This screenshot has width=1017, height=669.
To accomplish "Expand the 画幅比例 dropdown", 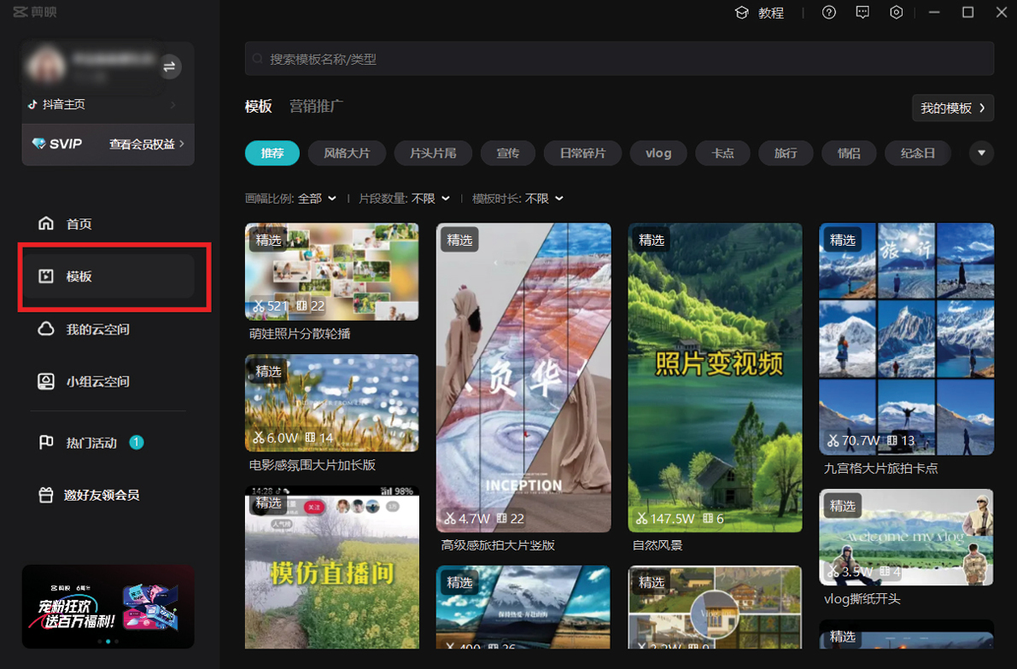I will pyautogui.click(x=316, y=199).
